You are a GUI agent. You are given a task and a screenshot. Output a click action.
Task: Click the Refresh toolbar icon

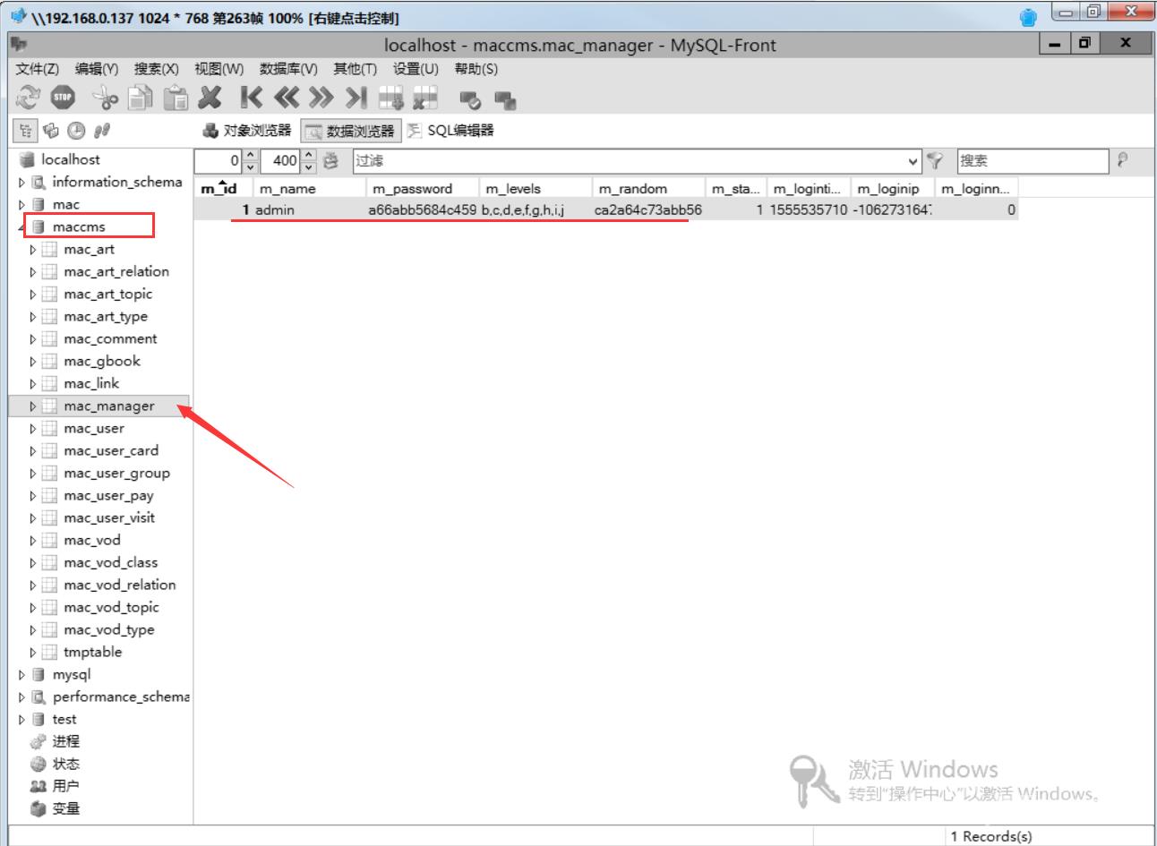(29, 97)
